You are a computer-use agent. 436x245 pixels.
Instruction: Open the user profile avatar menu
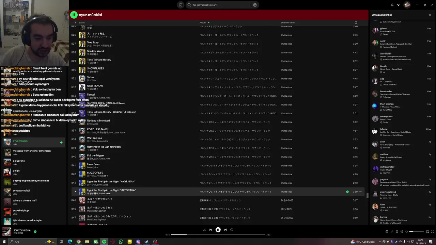pos(407,5)
